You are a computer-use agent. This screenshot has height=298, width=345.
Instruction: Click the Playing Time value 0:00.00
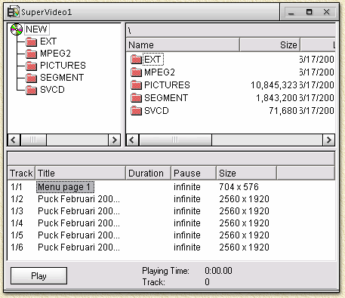coord(218,271)
